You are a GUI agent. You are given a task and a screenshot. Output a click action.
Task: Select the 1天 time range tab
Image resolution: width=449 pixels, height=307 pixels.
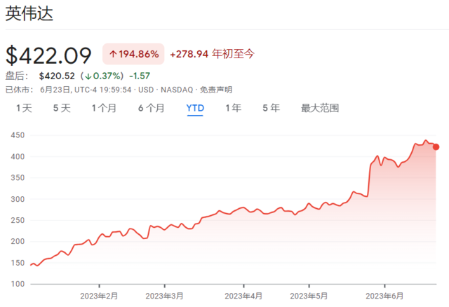(x=24, y=108)
